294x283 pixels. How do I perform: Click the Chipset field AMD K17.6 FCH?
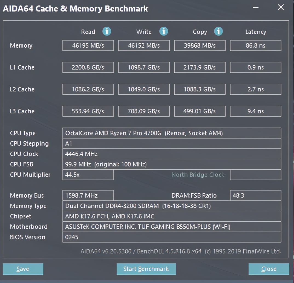pos(172,216)
